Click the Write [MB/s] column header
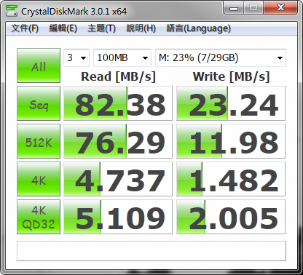 tap(231, 77)
